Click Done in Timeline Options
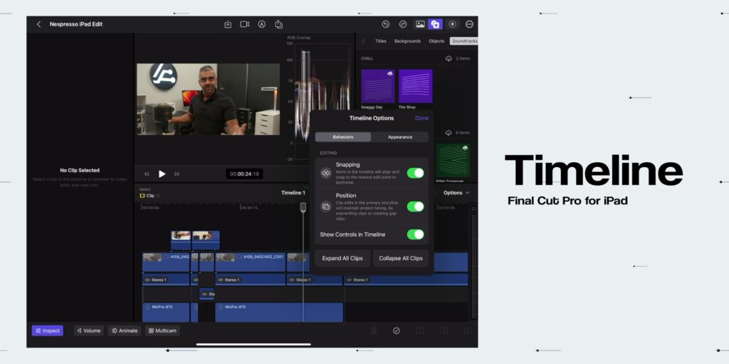Image resolution: width=729 pixels, height=364 pixels. pos(421,118)
